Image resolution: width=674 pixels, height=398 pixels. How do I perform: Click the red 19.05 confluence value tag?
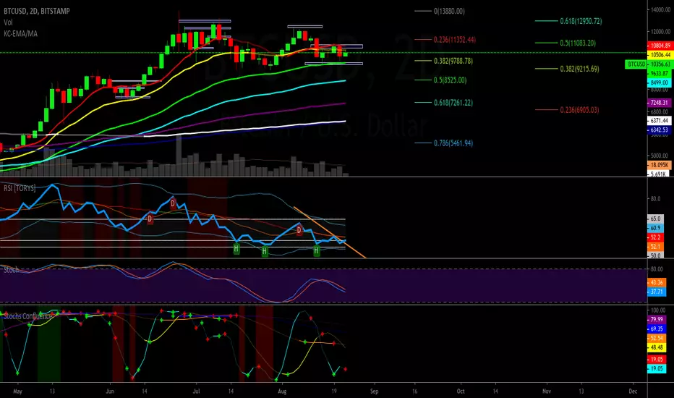(657, 359)
